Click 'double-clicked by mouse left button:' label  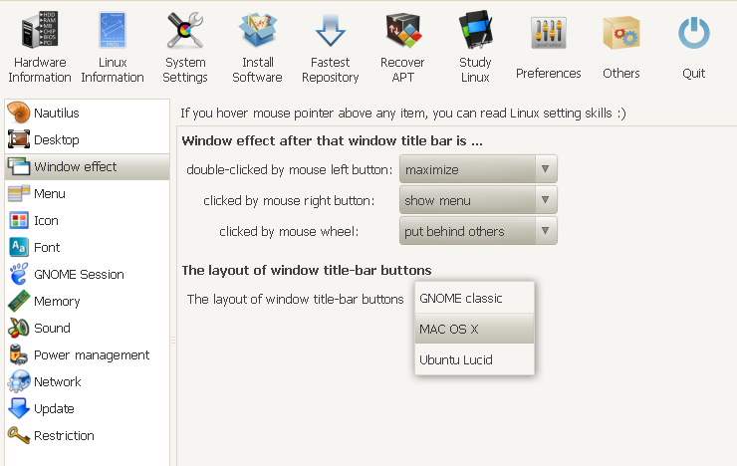tap(290, 169)
